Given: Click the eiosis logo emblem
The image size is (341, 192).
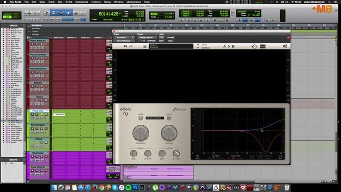Looking at the screenshot, I should (x=126, y=114).
